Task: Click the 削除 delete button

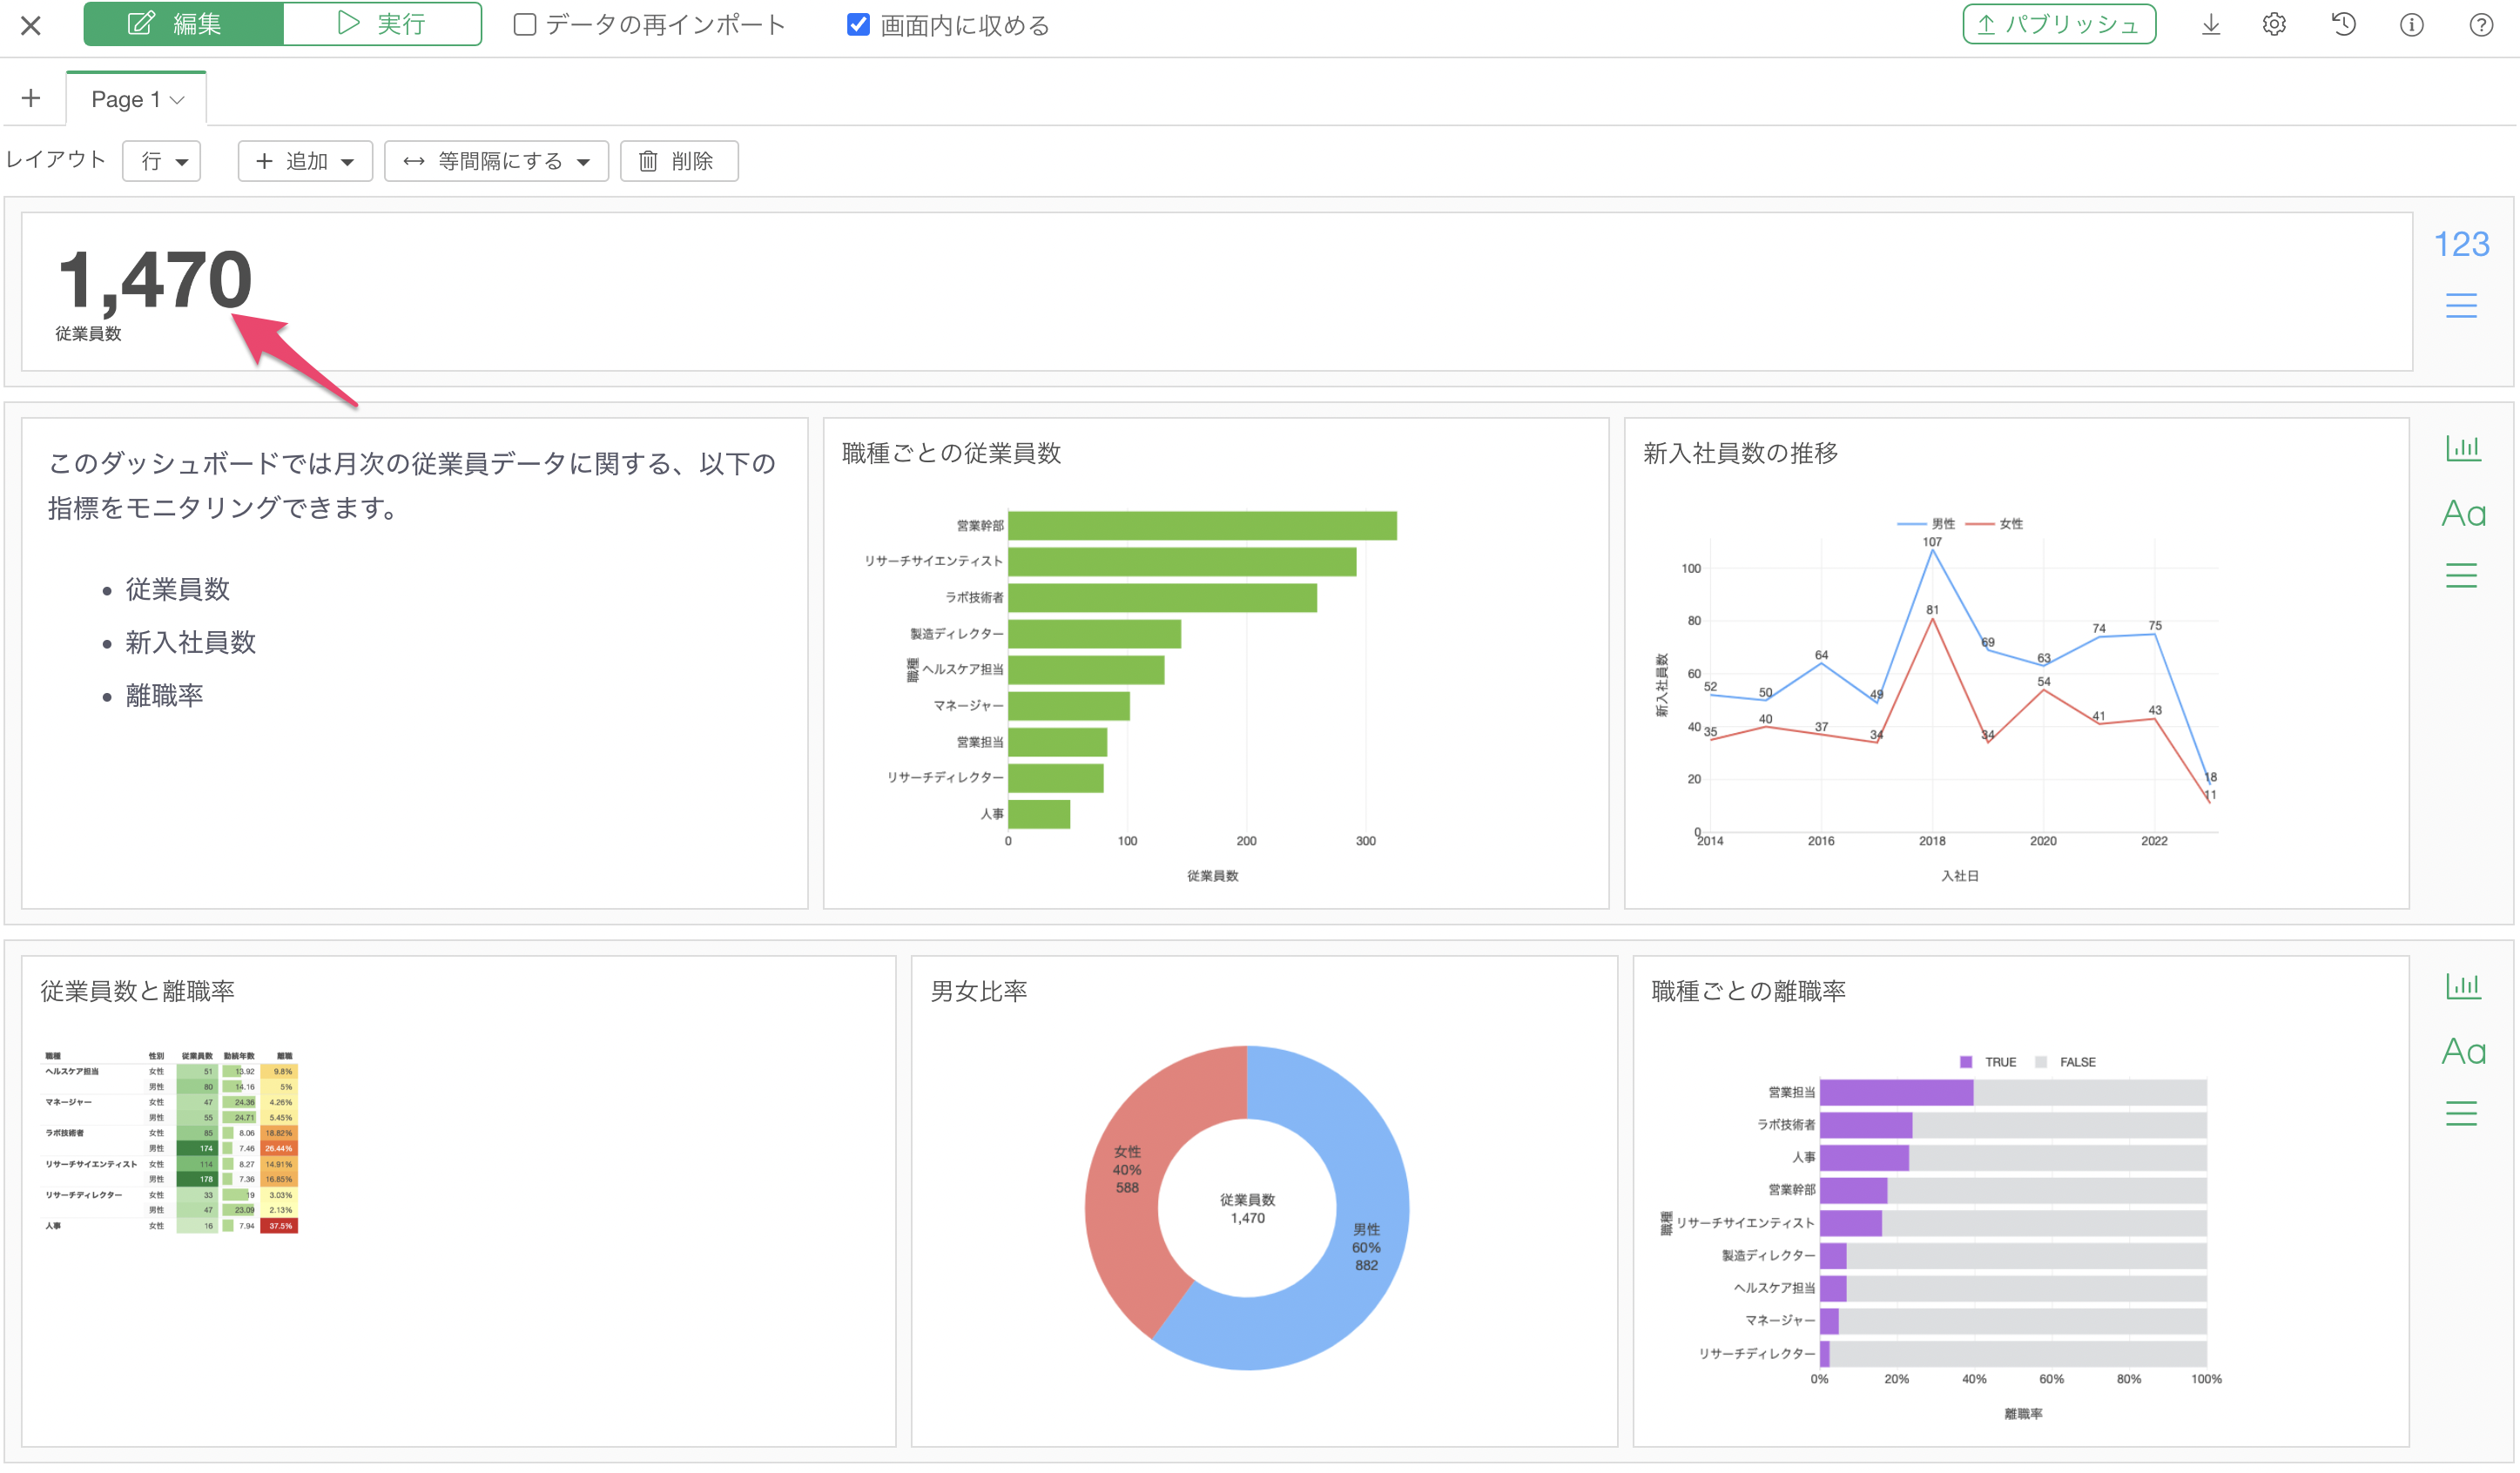Action: click(679, 161)
